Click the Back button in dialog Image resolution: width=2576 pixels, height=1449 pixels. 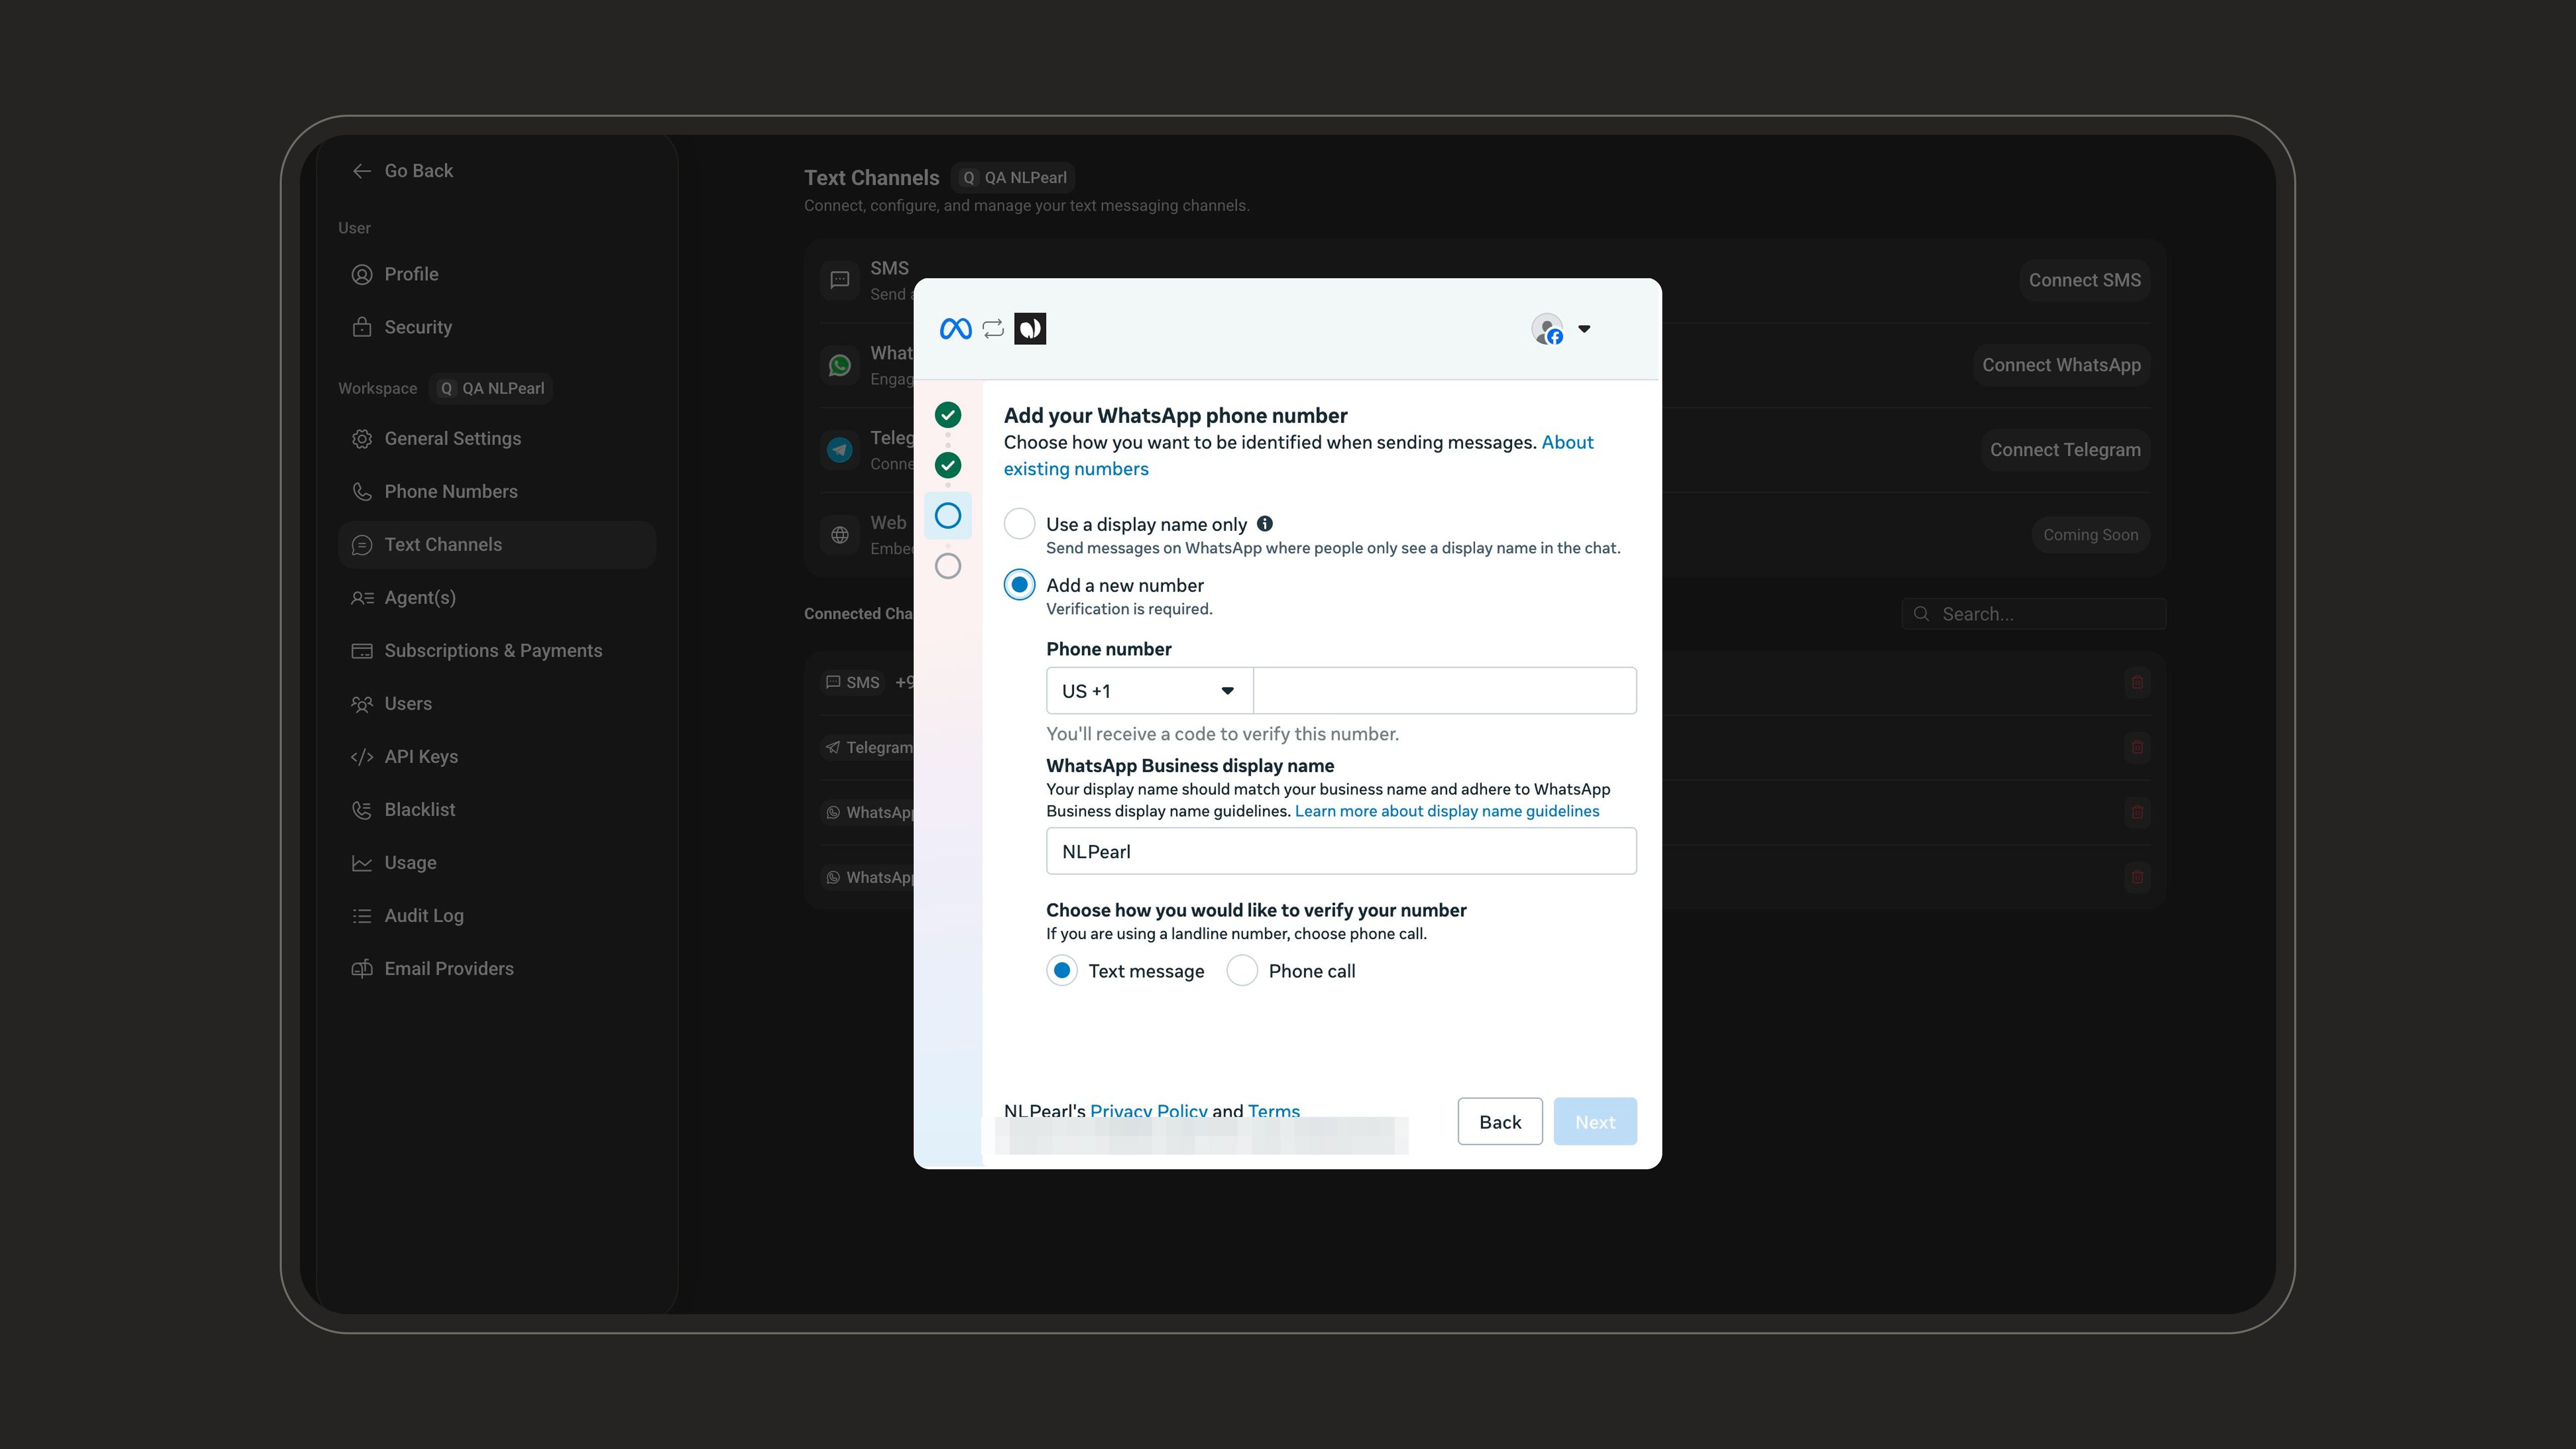[1500, 1122]
